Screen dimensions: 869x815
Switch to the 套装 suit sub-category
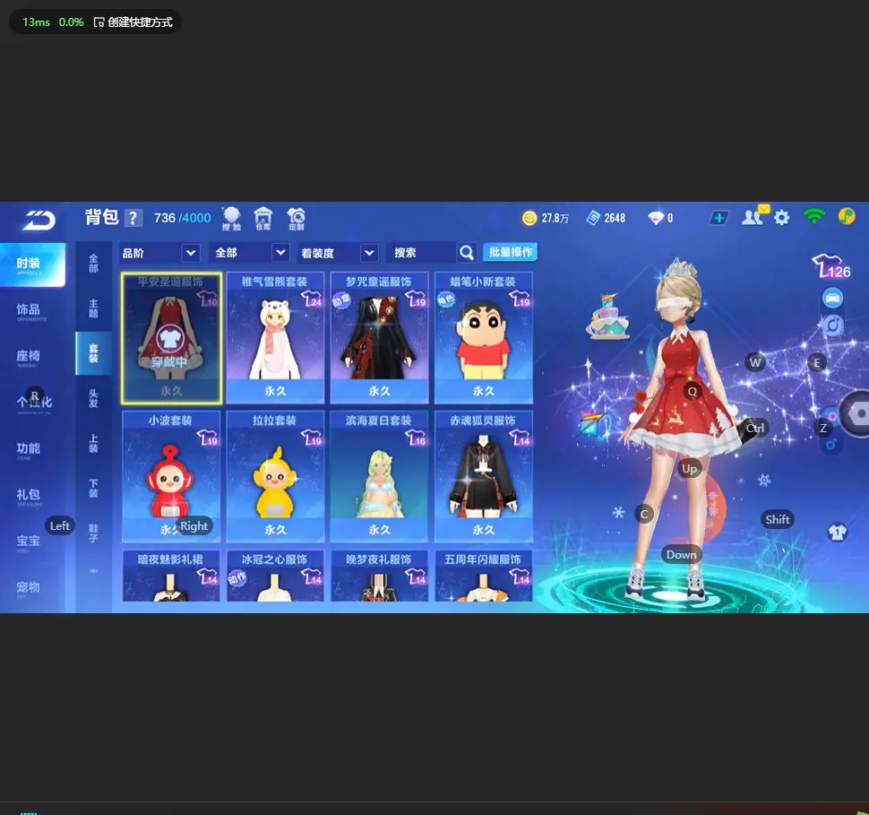click(x=93, y=353)
